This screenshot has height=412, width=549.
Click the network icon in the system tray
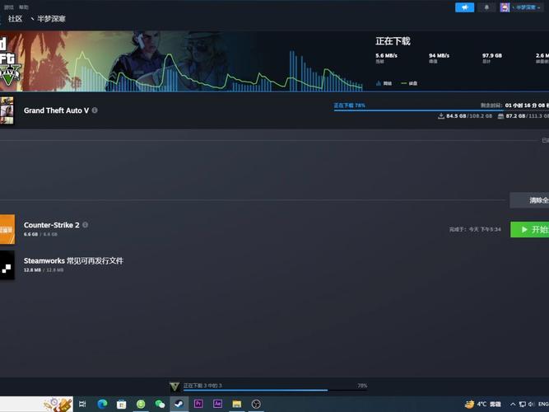[x=523, y=405]
